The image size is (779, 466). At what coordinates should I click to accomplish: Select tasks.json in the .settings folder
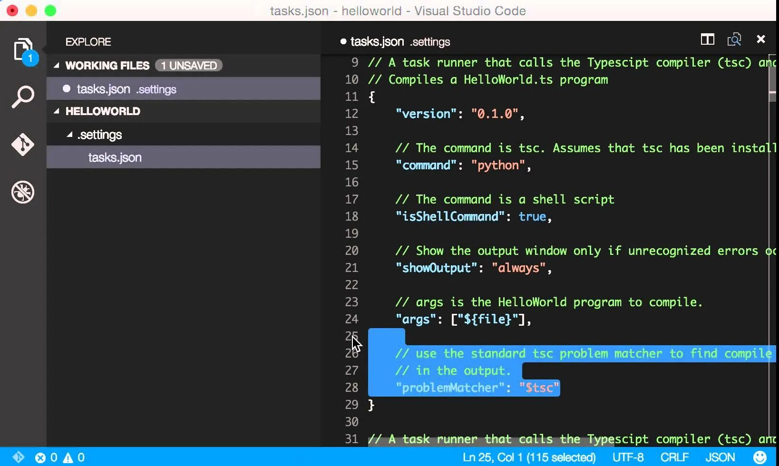click(x=184, y=157)
